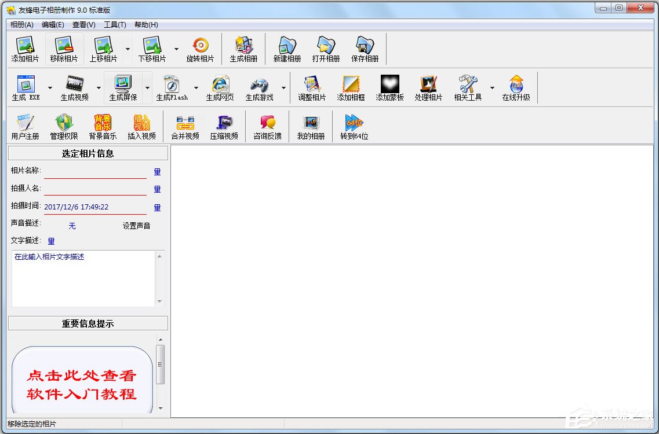Expand the dropdown arrow next to 生成游戏
This screenshot has width=659, height=434.
283,88
